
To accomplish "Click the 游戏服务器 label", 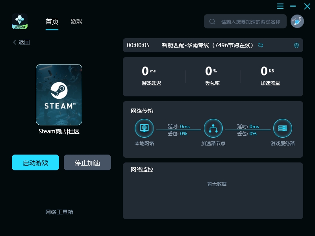I will 283,143.
